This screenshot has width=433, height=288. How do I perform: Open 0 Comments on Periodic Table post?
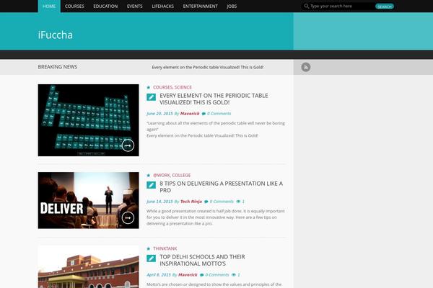(219, 114)
